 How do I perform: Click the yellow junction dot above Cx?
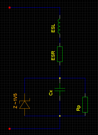coord(60,78)
